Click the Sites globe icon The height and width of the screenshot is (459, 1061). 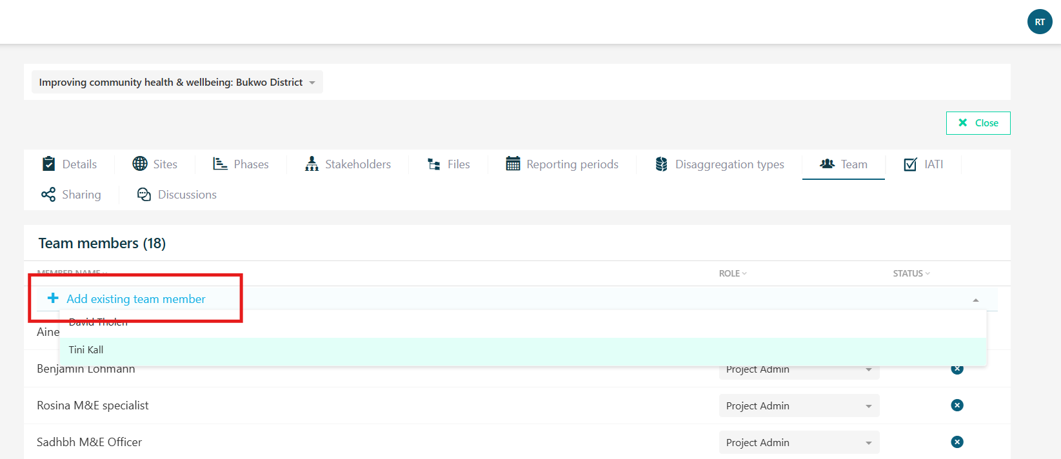[x=140, y=164]
